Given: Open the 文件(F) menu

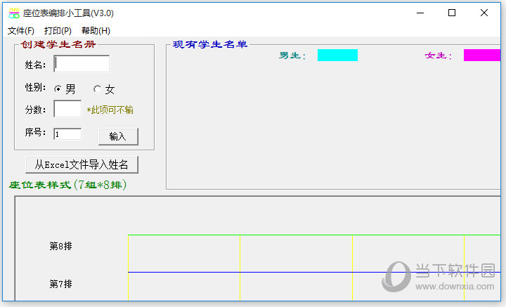Looking at the screenshot, I should pos(20,31).
